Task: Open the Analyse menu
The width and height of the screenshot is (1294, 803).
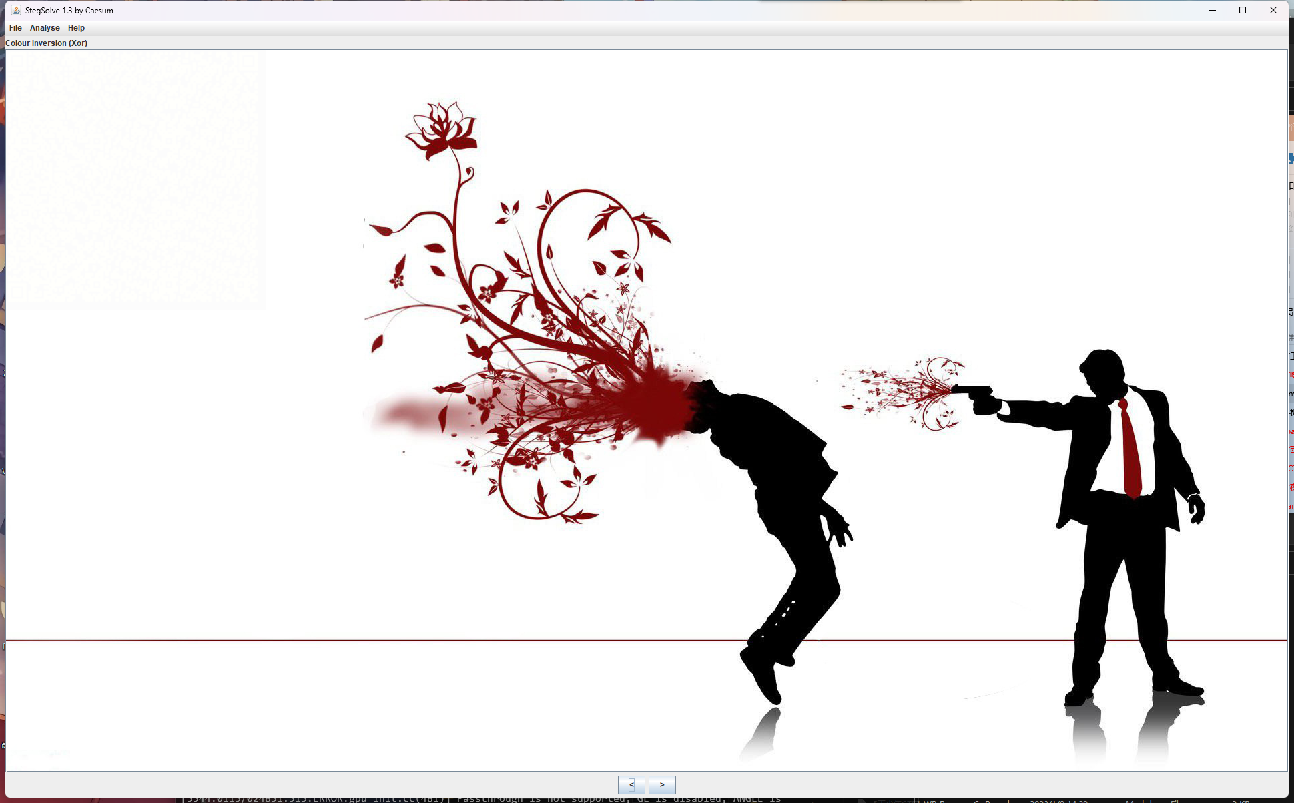Action: point(45,28)
